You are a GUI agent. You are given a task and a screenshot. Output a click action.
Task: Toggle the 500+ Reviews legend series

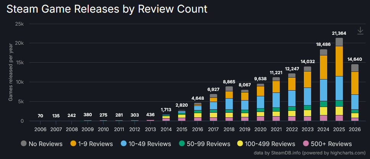pyautogui.click(x=327, y=144)
